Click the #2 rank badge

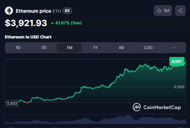point(67,11)
